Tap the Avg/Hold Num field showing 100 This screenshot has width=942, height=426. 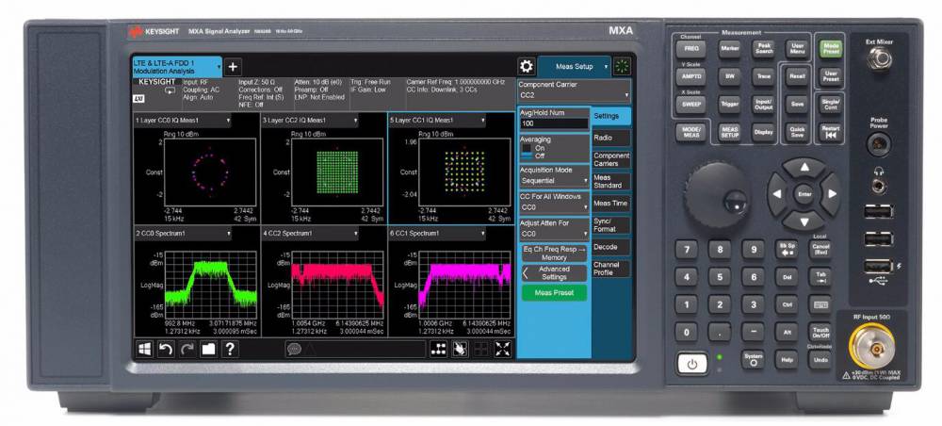point(554,123)
